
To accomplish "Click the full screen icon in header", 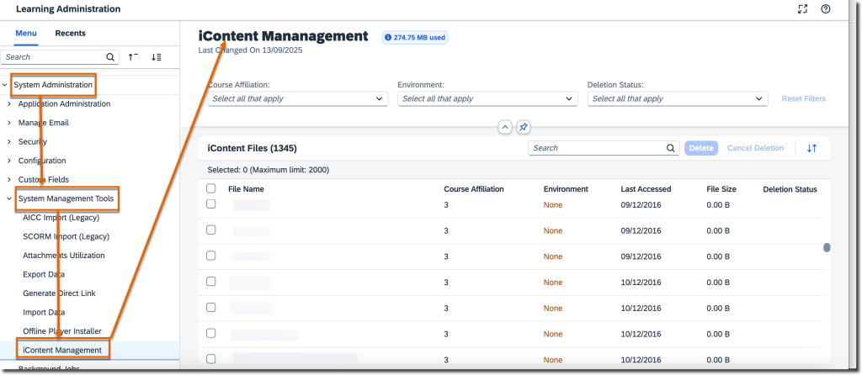I will point(802,9).
